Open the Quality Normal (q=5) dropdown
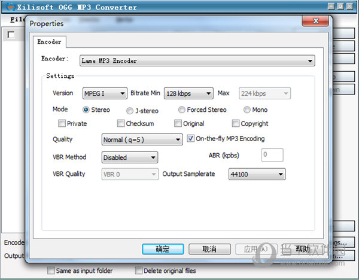The height and width of the screenshot is (280, 359). 142,139
